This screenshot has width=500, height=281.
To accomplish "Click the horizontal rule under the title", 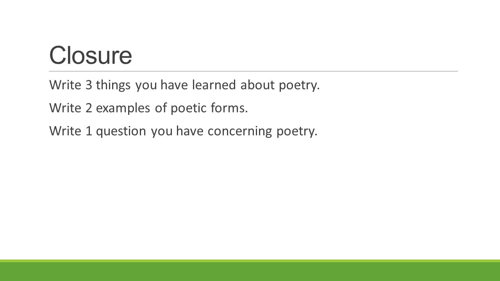I will click(x=253, y=71).
